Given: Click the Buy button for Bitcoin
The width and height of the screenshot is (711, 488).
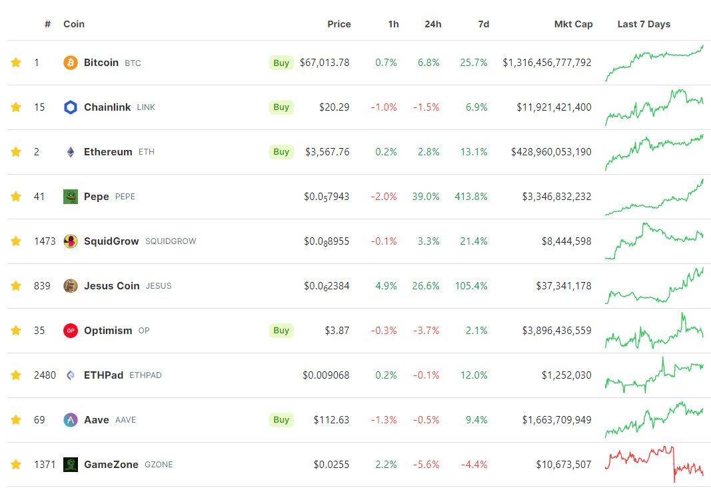Looking at the screenshot, I should click(x=281, y=63).
